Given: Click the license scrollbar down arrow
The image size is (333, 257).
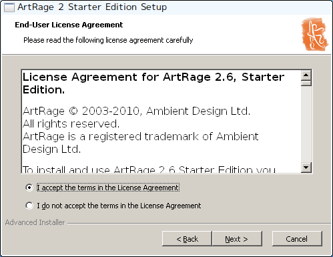Looking at the screenshot, I should click(306, 167).
